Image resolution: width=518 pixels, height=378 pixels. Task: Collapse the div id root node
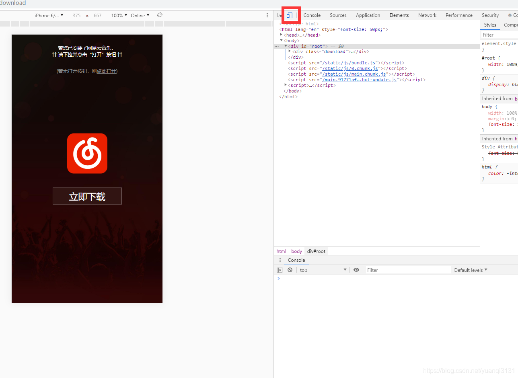click(x=286, y=46)
